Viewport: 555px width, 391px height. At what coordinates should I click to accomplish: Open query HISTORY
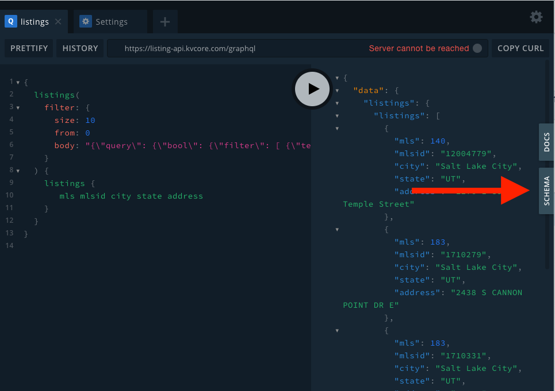click(x=79, y=48)
